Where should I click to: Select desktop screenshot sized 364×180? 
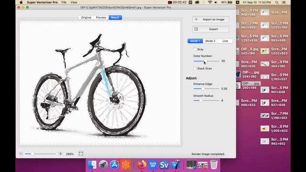click(274, 64)
